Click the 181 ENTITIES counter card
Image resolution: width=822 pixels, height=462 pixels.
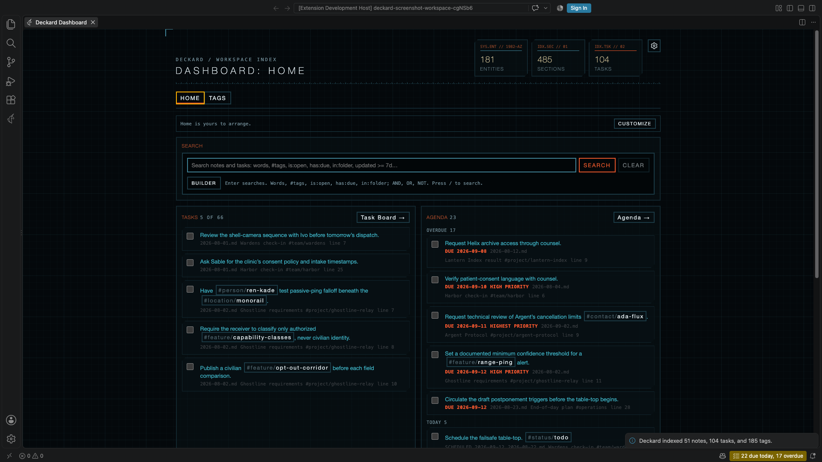(501, 58)
